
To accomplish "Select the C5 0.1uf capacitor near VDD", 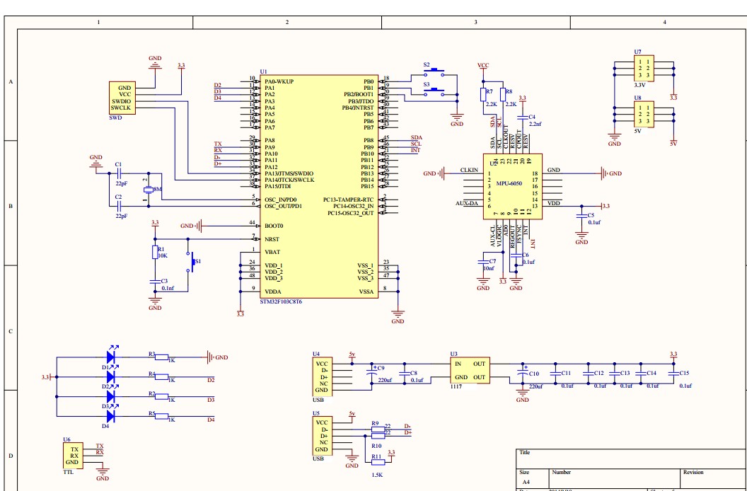I will (581, 216).
